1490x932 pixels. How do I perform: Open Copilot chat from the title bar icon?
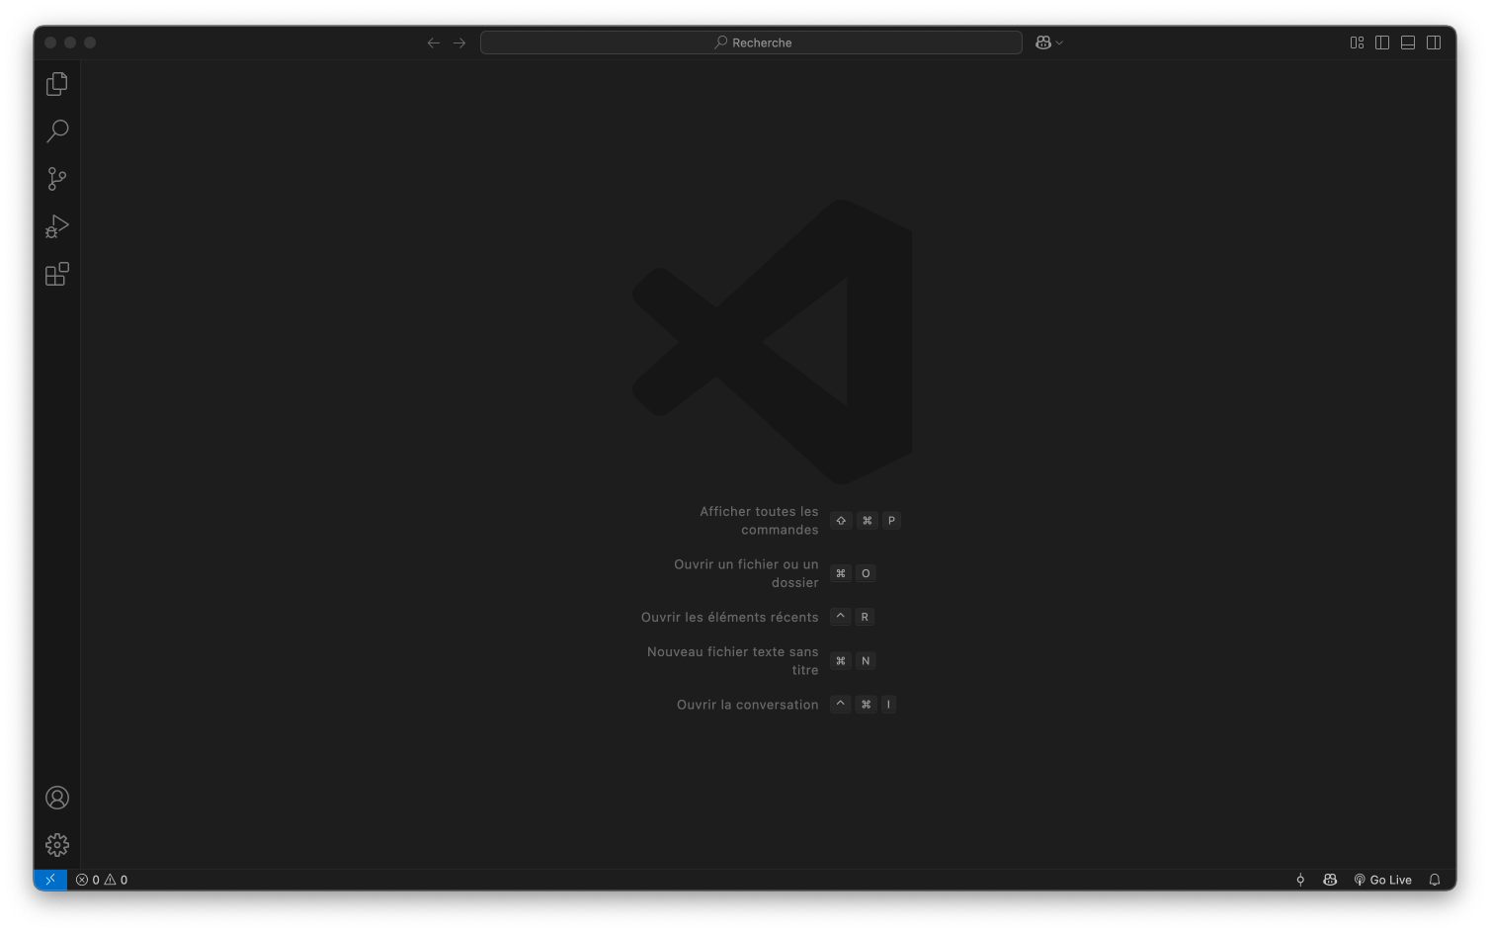click(1043, 42)
